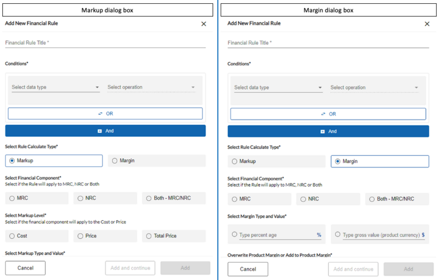439x280 pixels.
Task: Close the Markup dialog with the X icon
Action: [204, 24]
